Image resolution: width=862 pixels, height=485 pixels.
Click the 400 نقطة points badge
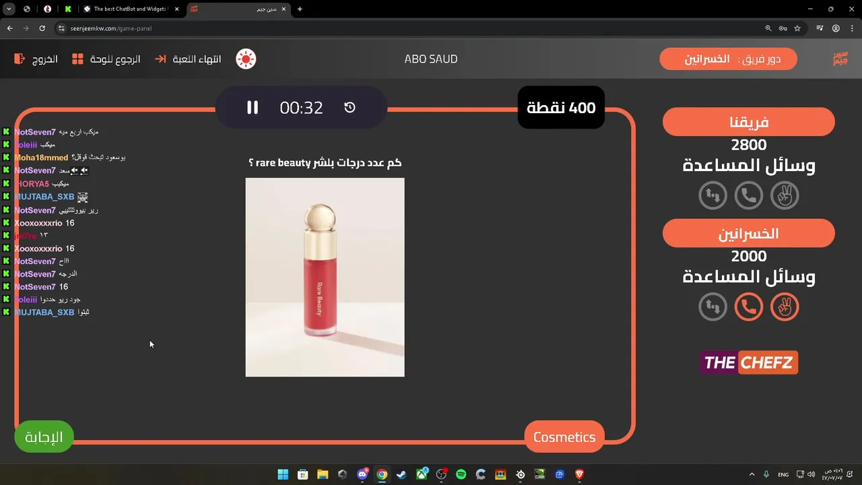[x=561, y=108]
